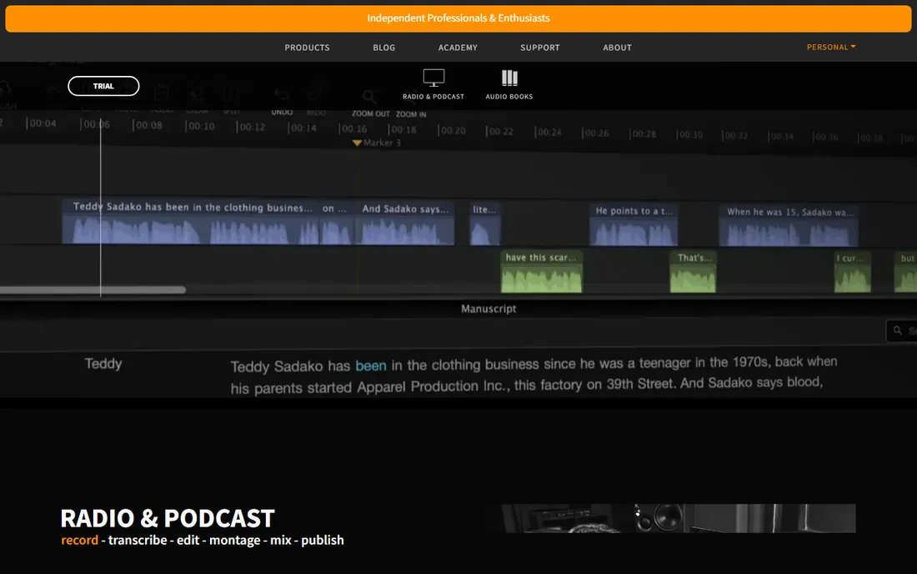
Task: Click the Independent Professionals & Enthusiasts banner
Action: (x=458, y=18)
